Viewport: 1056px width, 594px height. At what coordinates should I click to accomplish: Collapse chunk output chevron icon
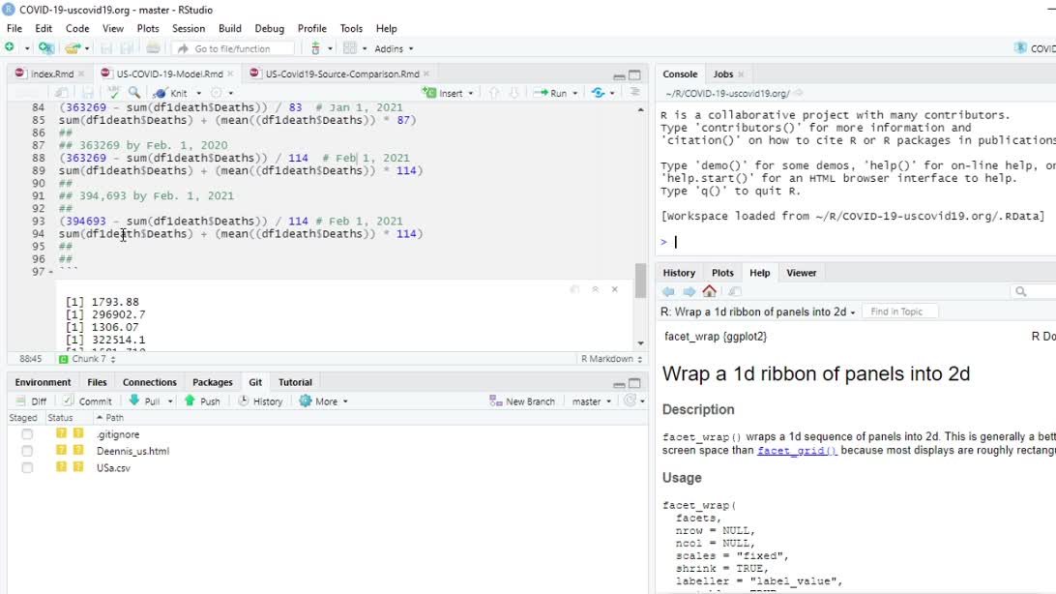pos(596,289)
